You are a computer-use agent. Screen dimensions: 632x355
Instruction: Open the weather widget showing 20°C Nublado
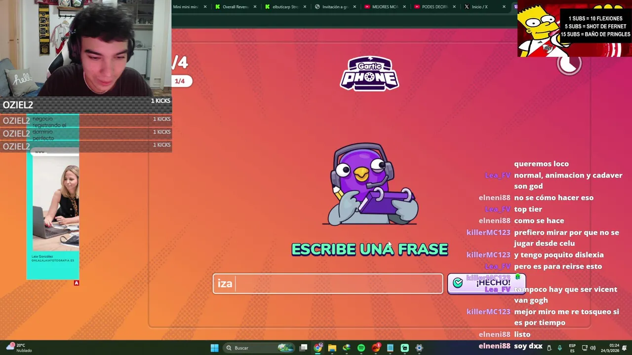coord(19,348)
